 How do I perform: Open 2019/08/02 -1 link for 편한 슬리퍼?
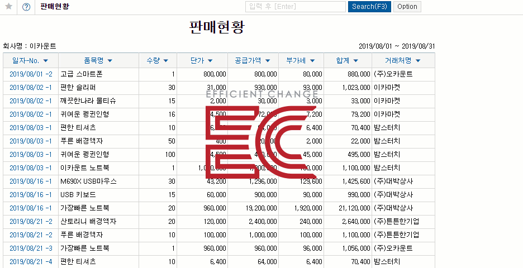tap(31, 88)
